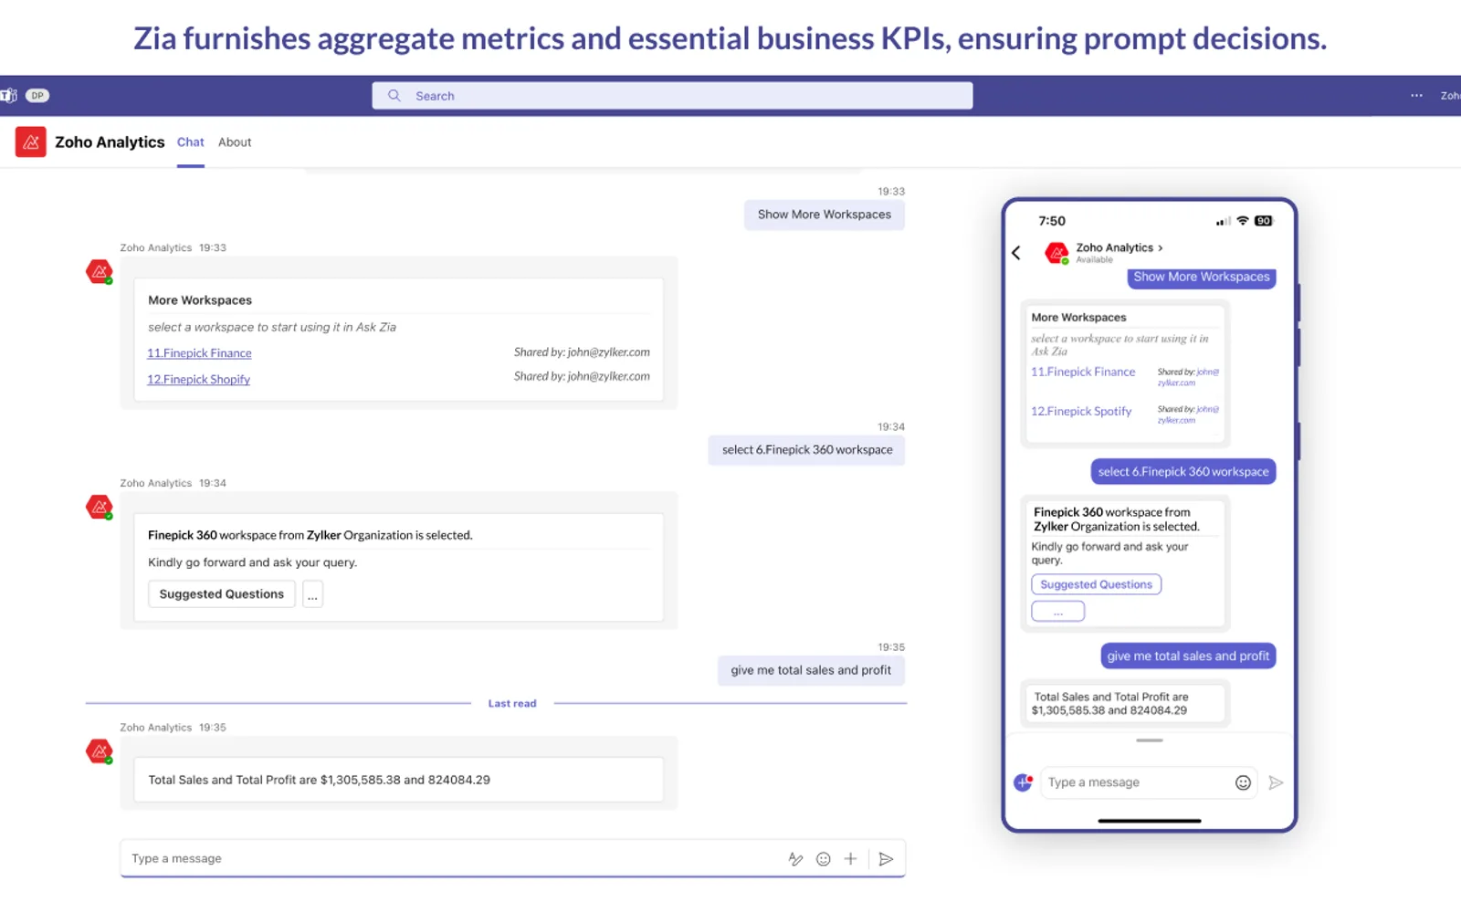Screen dimensions: 1461x913
Task: Tap Suggested Questions button on phone
Action: click(1097, 584)
